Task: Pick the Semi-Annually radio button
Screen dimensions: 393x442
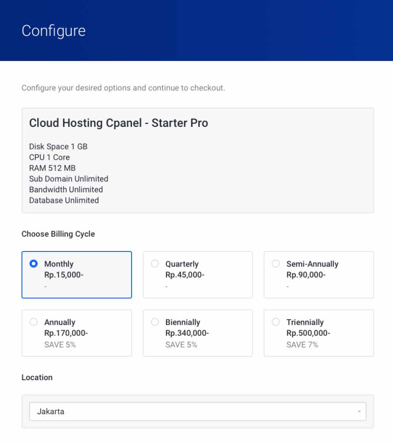Action: [x=276, y=263]
